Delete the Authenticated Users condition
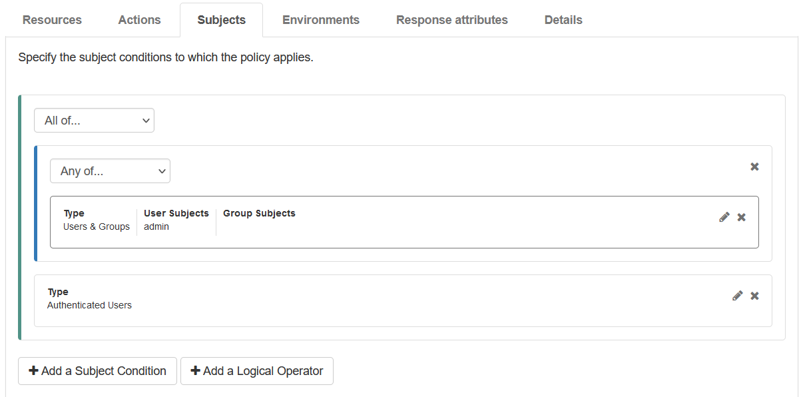Image resolution: width=799 pixels, height=397 pixels. [x=754, y=295]
